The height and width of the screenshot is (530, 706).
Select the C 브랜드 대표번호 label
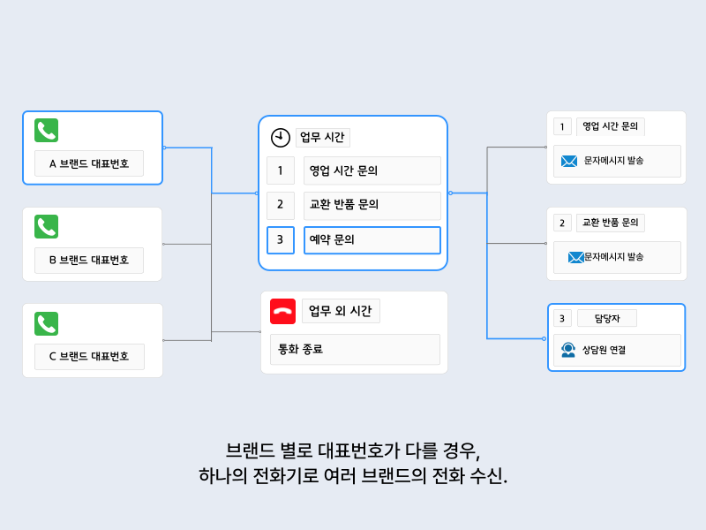[x=88, y=356]
